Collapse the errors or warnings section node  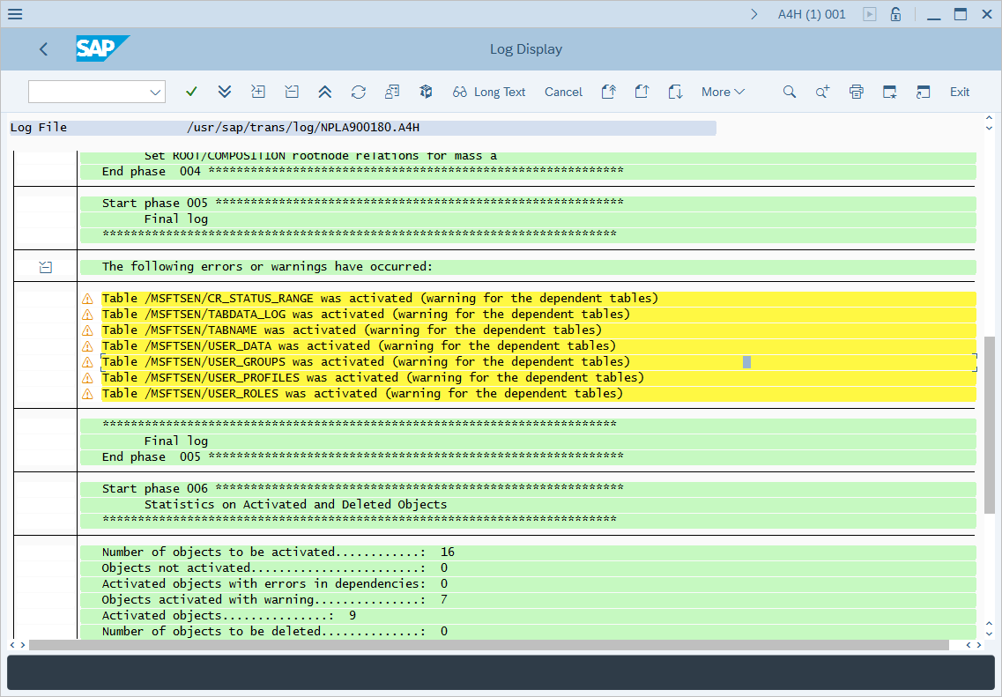[46, 267]
